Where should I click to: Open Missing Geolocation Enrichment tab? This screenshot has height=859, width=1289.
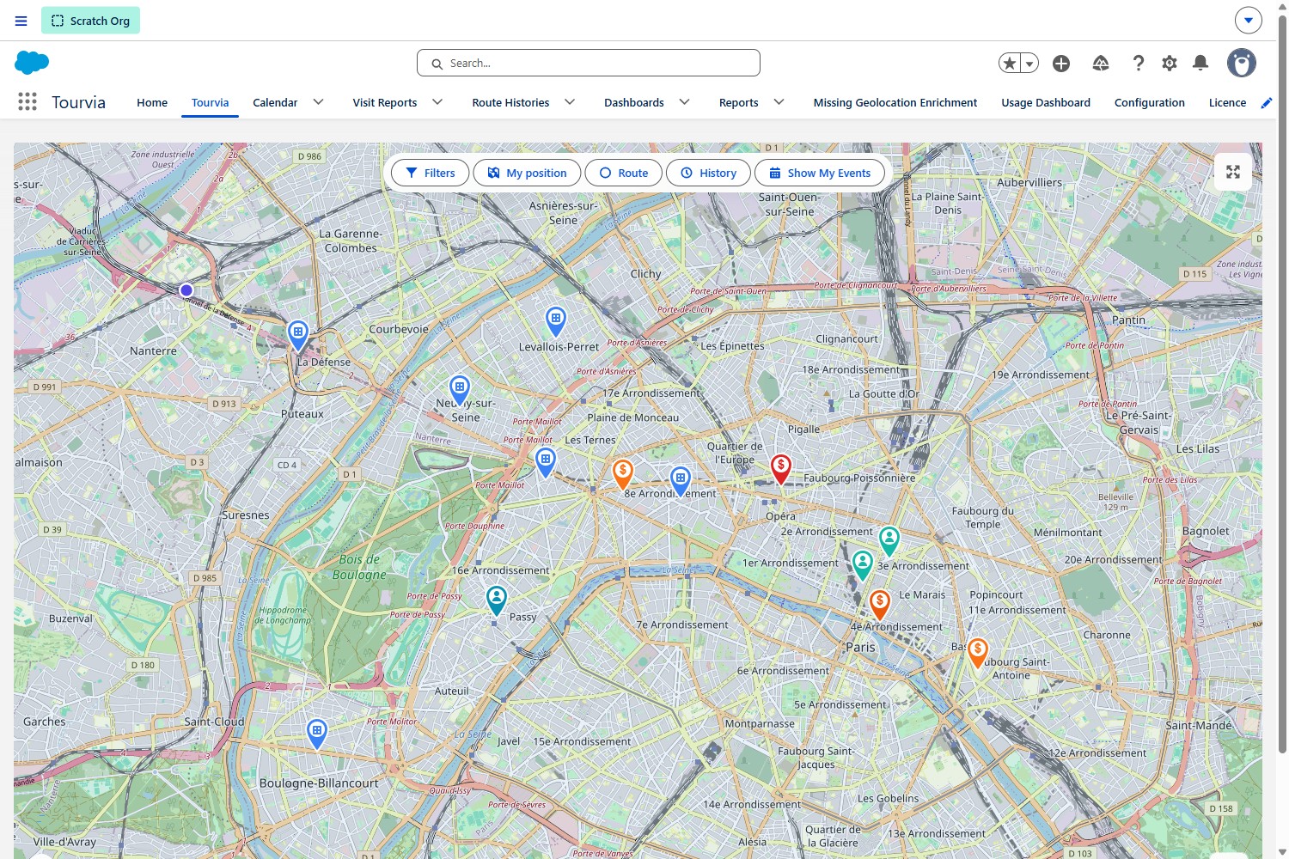pyautogui.click(x=895, y=103)
